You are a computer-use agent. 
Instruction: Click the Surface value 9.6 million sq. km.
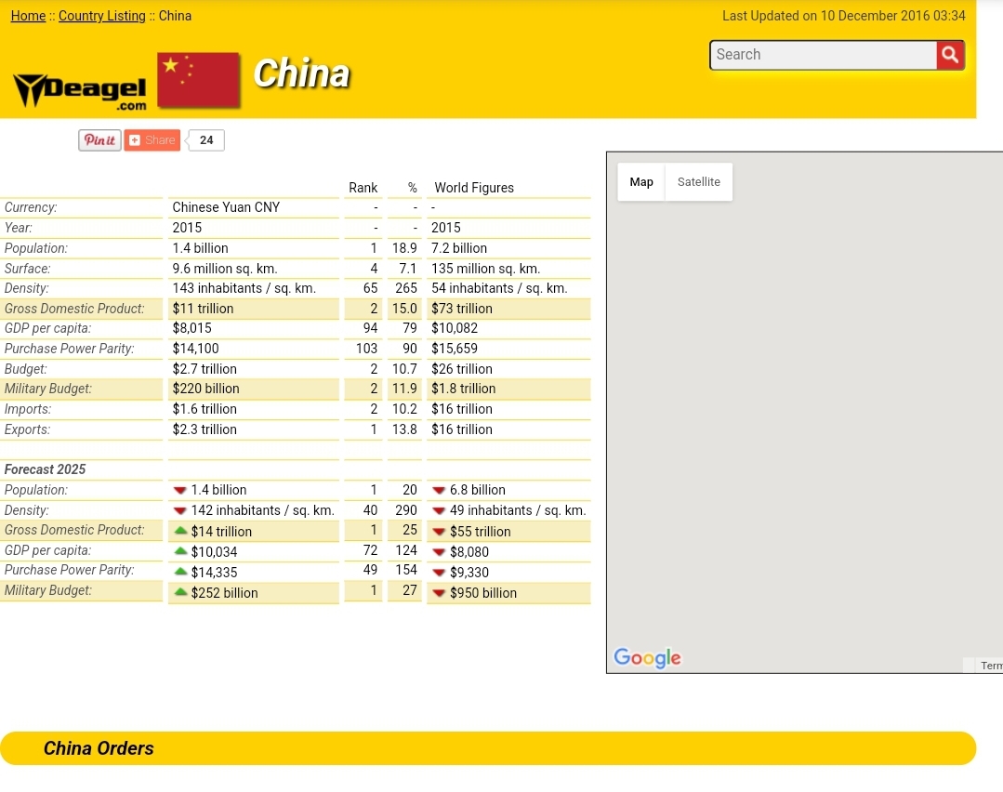tap(225, 269)
